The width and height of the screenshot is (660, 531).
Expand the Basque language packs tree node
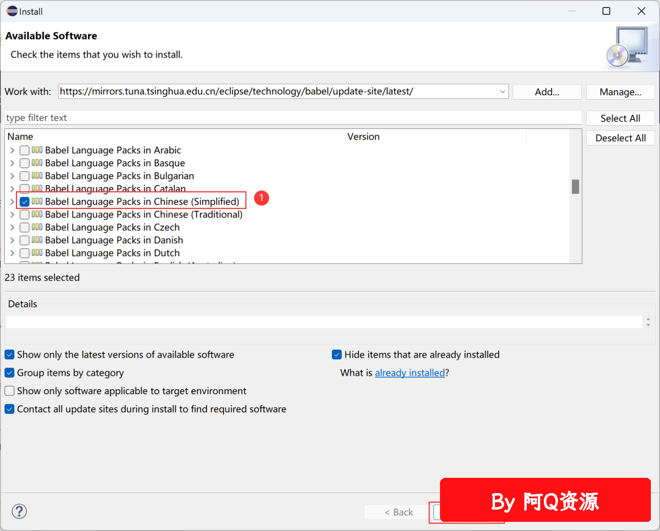click(12, 163)
